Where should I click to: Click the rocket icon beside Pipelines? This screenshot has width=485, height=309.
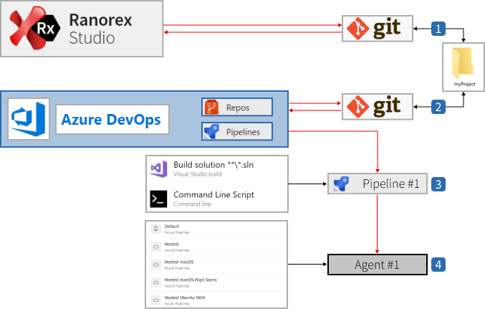tap(212, 132)
